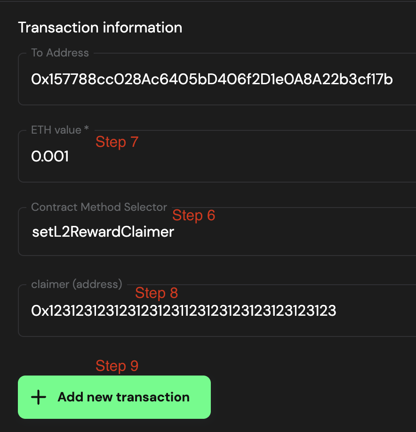Click the red Step 6 annotation
The height and width of the screenshot is (432, 416).
point(193,215)
